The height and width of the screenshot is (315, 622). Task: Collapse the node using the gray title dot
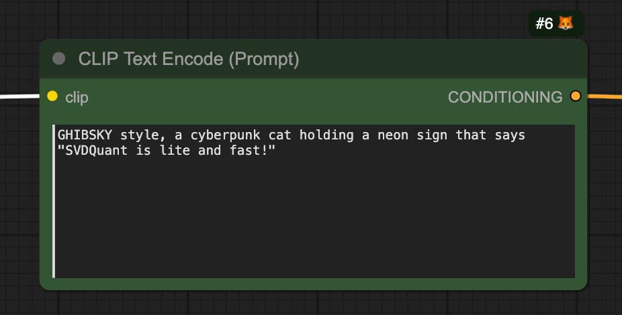point(58,58)
